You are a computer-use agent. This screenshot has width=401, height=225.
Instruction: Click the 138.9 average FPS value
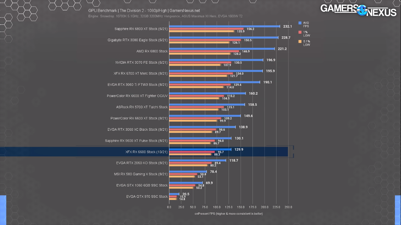click(243, 127)
